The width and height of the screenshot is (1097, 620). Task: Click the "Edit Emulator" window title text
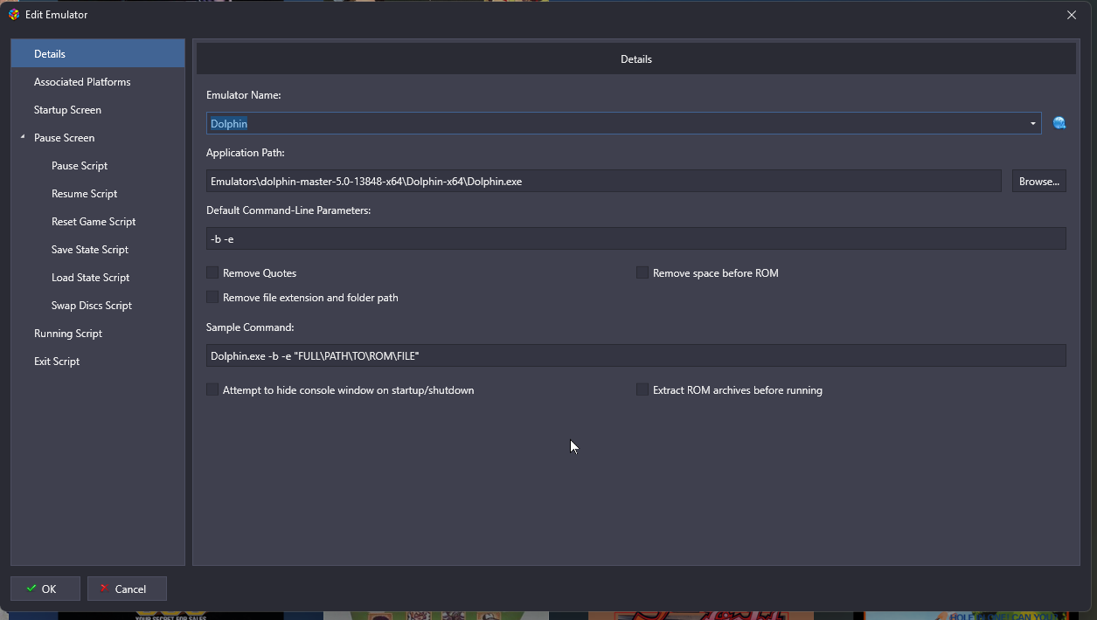pos(56,15)
